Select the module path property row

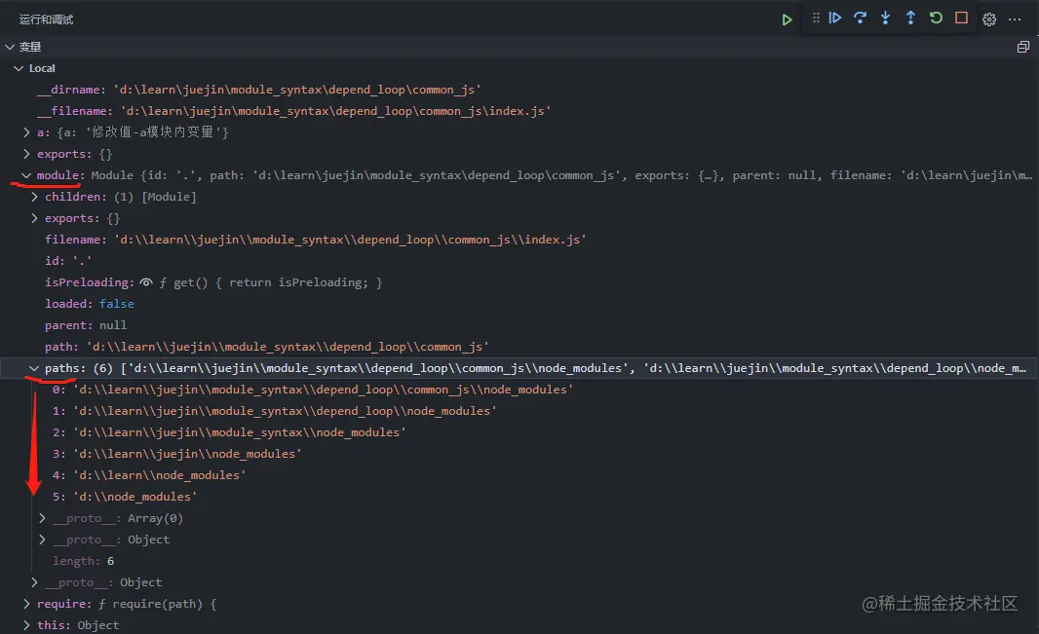coord(519,347)
